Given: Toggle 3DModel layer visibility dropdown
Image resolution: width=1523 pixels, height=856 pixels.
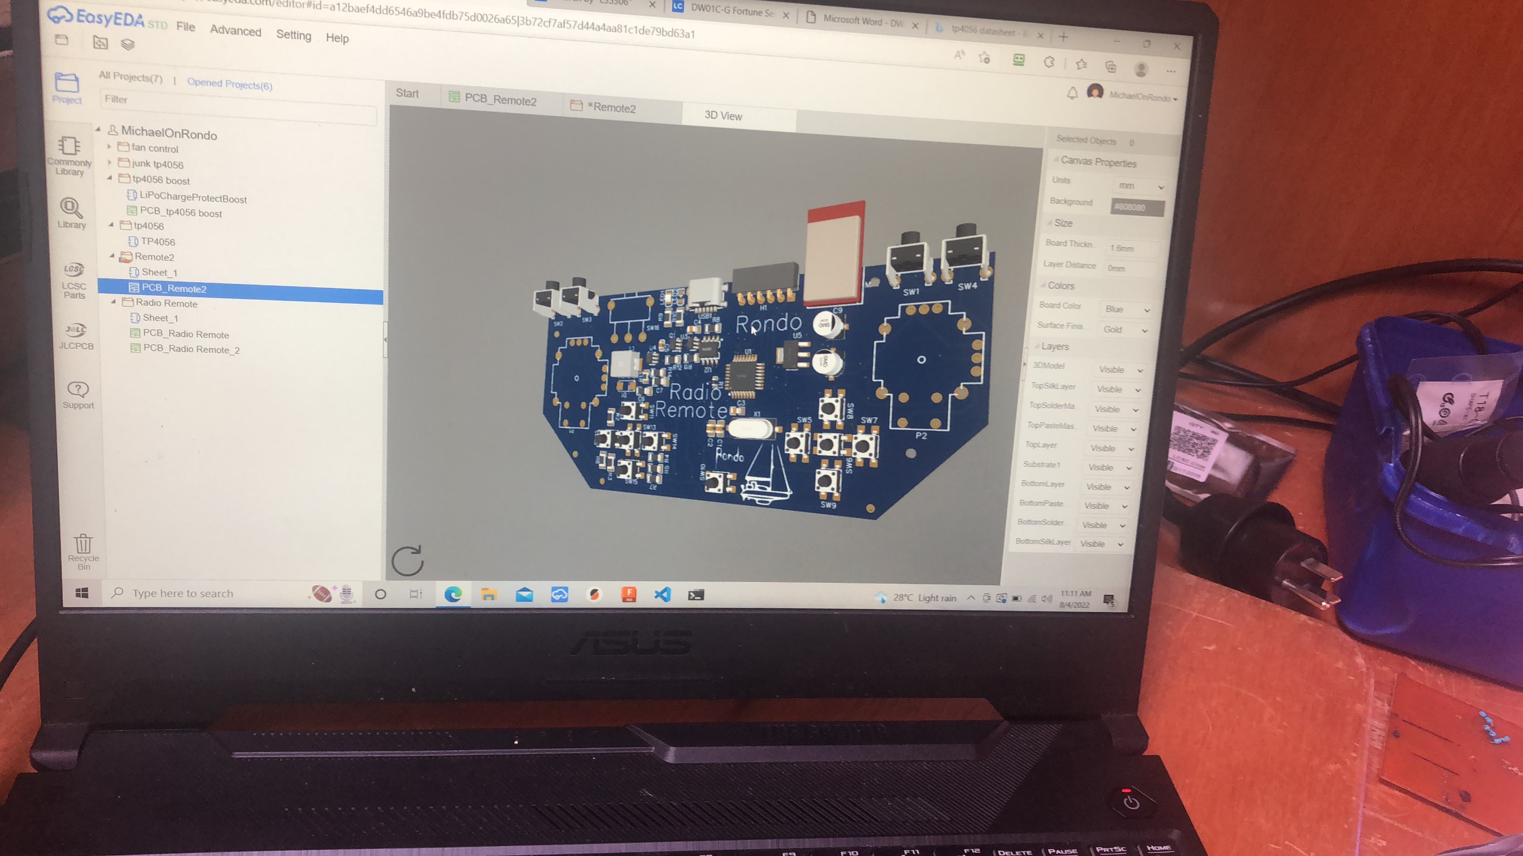Looking at the screenshot, I should click(x=1120, y=370).
